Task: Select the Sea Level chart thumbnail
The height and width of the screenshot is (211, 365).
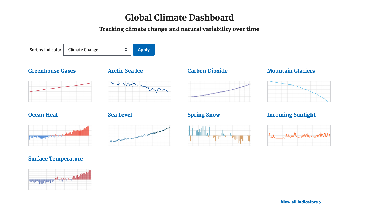Action: click(140, 135)
